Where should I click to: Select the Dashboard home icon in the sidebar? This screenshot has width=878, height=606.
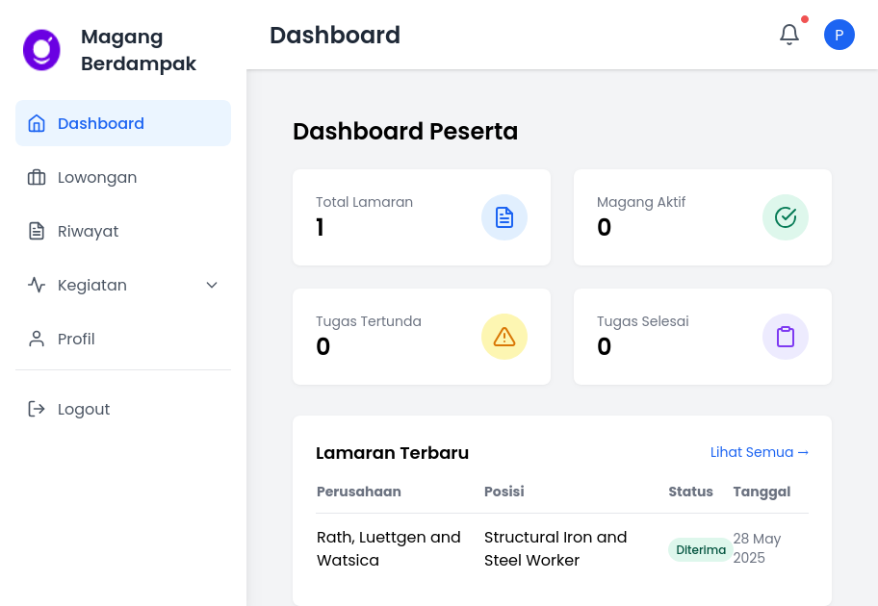click(x=37, y=123)
